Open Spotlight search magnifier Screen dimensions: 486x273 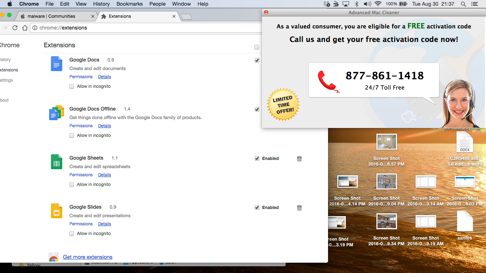coord(463,4)
